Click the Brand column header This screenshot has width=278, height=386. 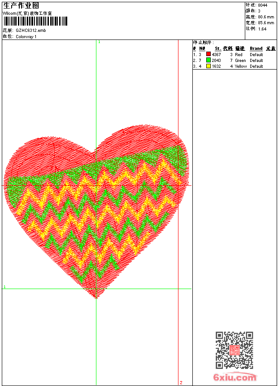click(256, 48)
